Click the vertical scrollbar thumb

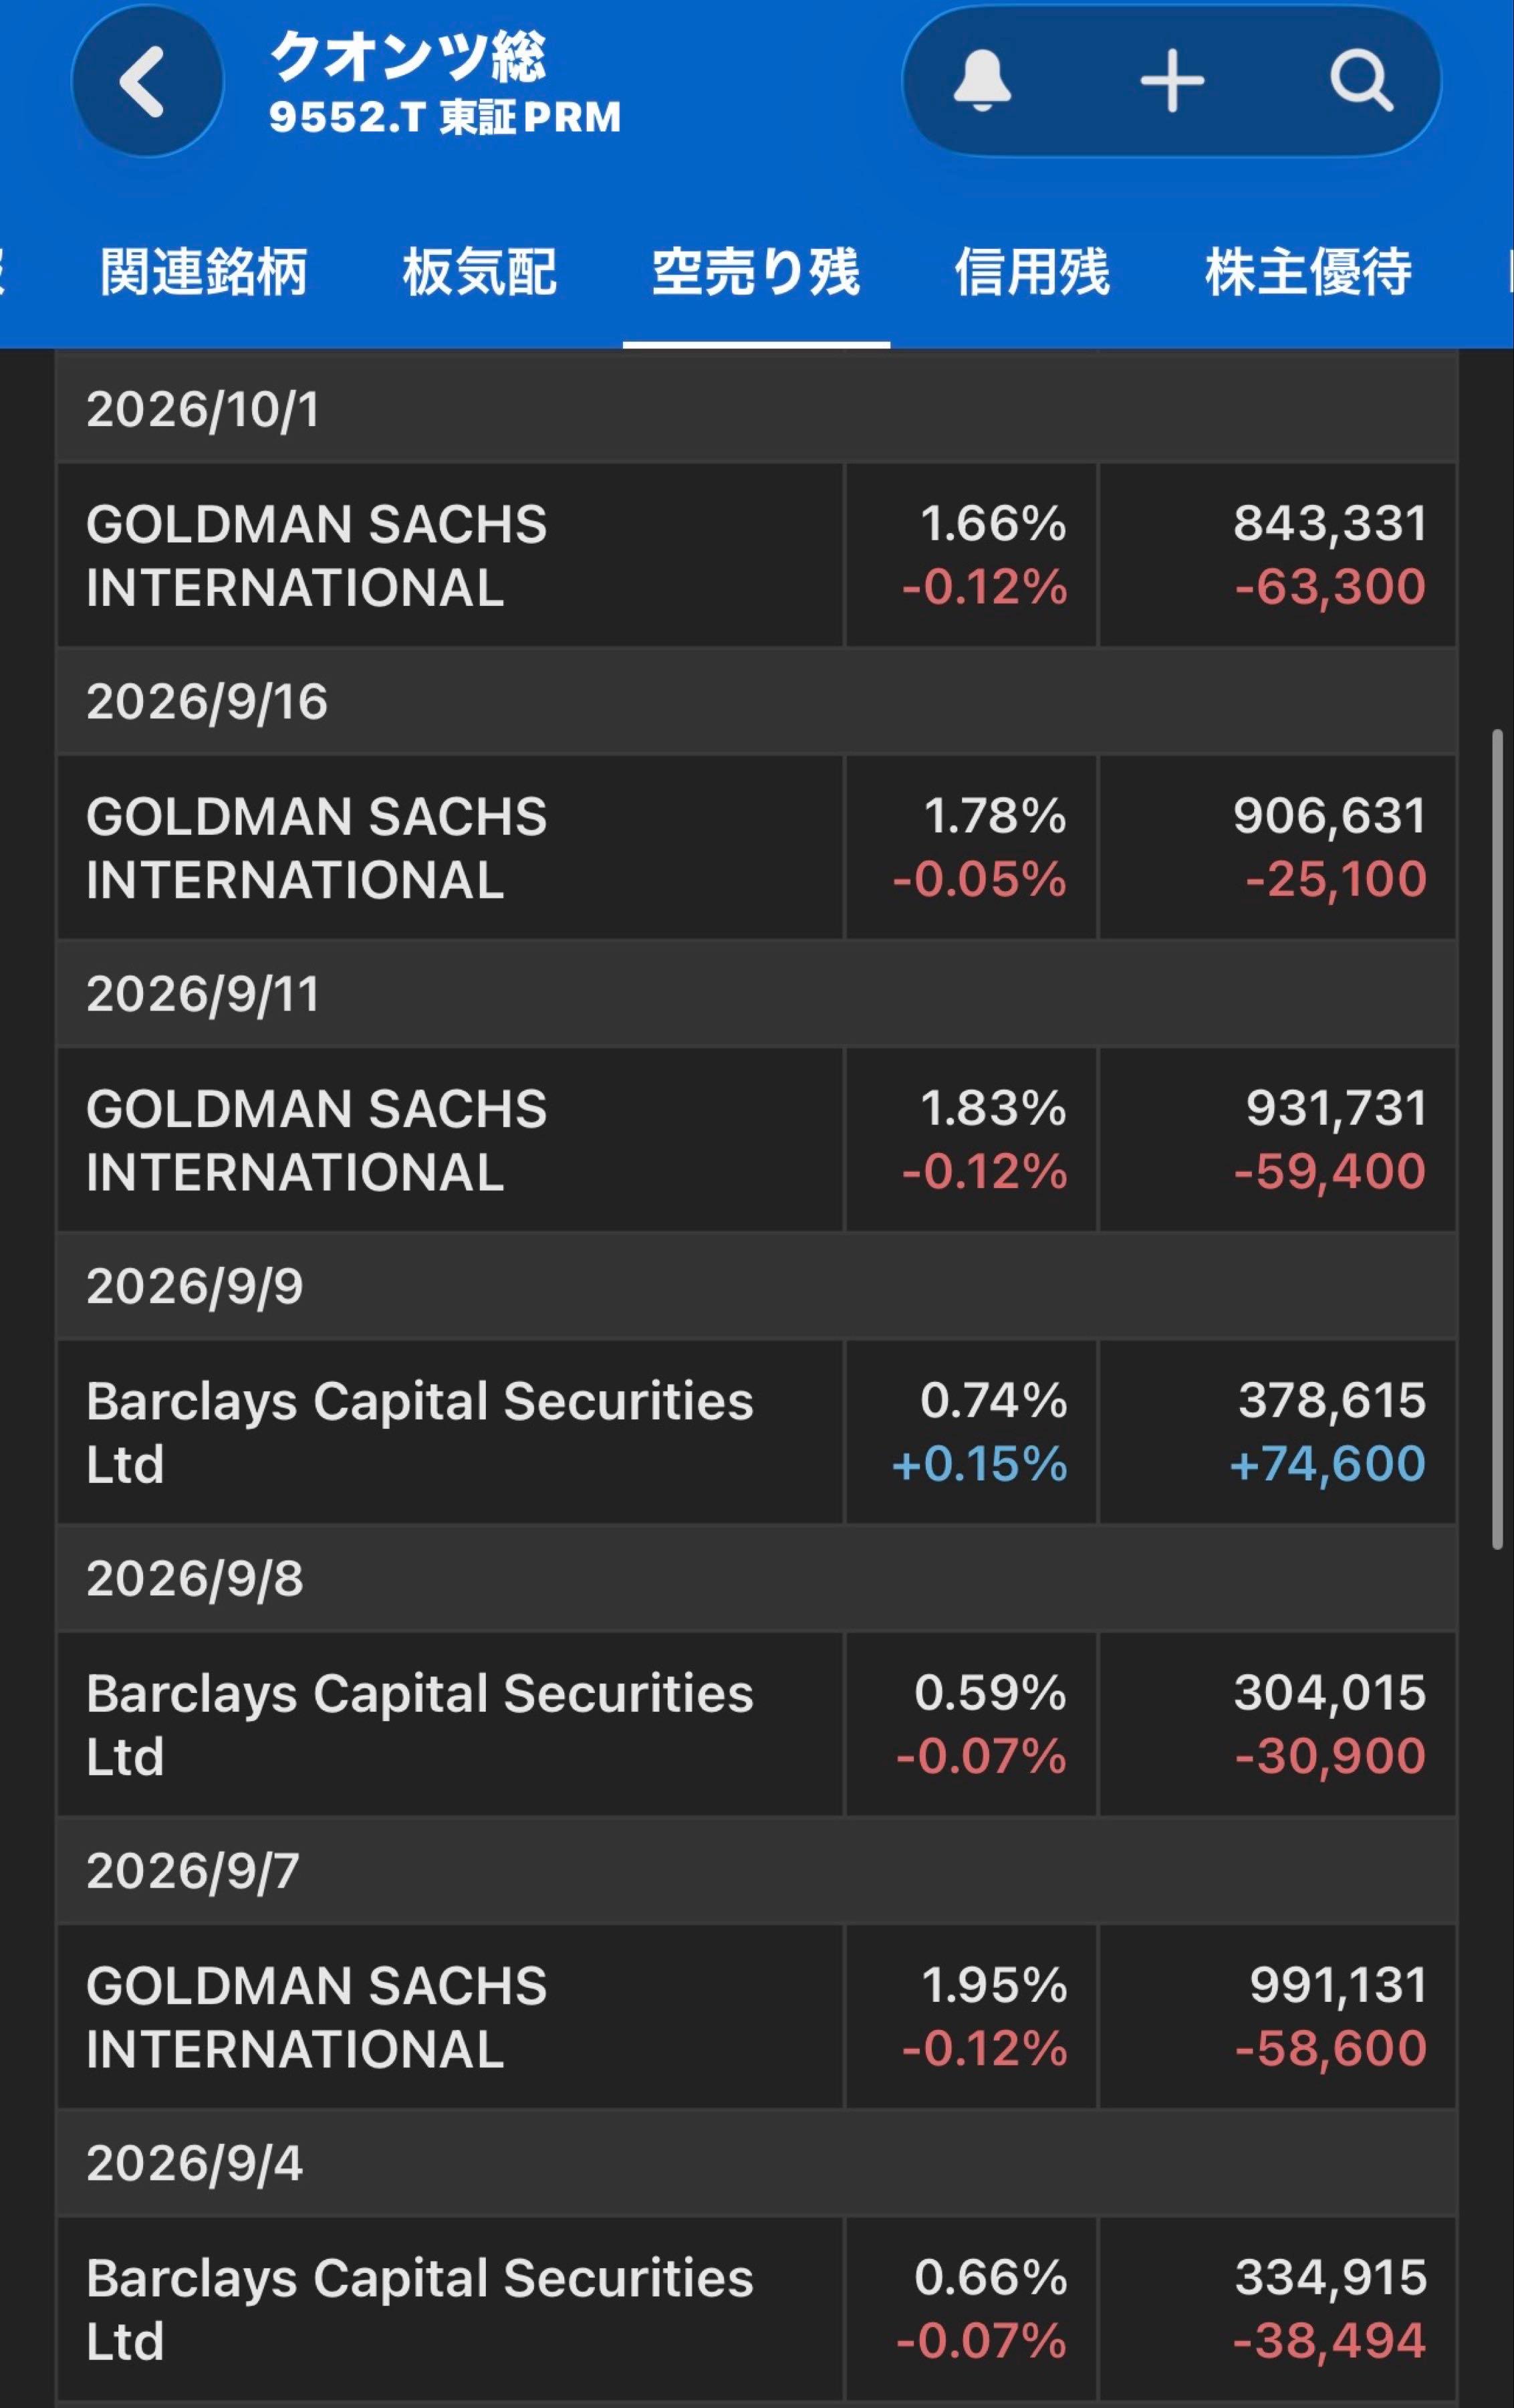pyautogui.click(x=1497, y=1140)
